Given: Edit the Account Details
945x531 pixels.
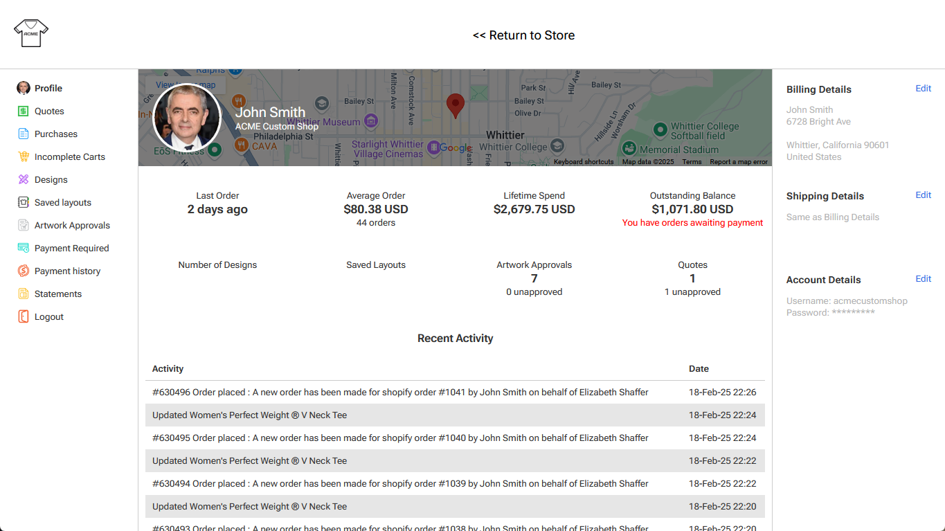Looking at the screenshot, I should (x=923, y=279).
